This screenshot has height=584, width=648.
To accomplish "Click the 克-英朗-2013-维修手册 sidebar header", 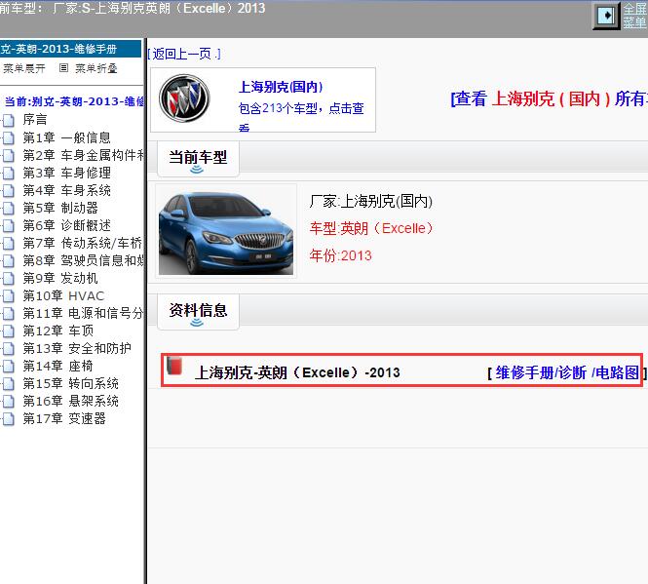I will (x=70, y=49).
